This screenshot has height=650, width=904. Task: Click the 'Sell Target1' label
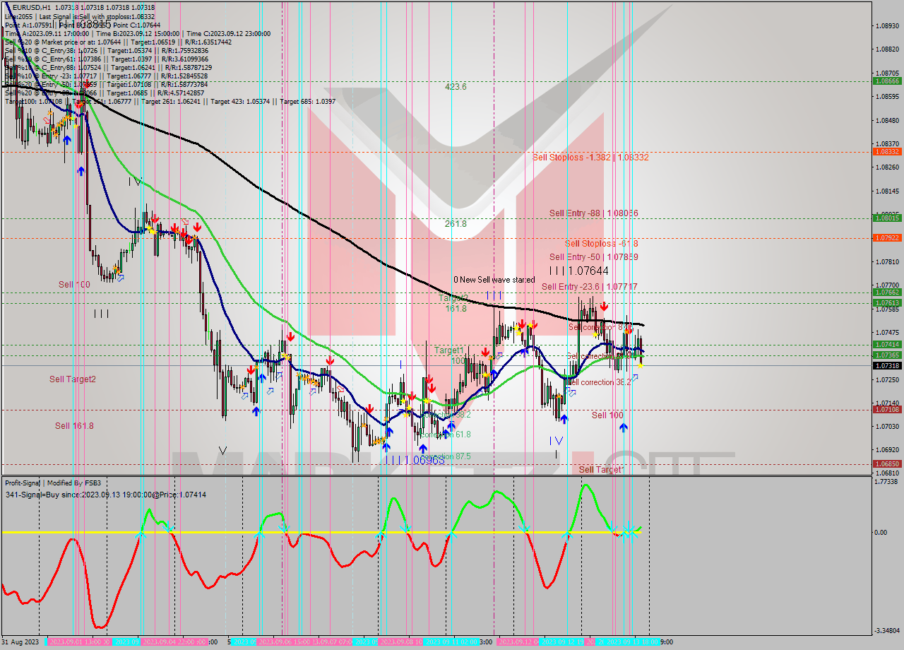pos(602,469)
